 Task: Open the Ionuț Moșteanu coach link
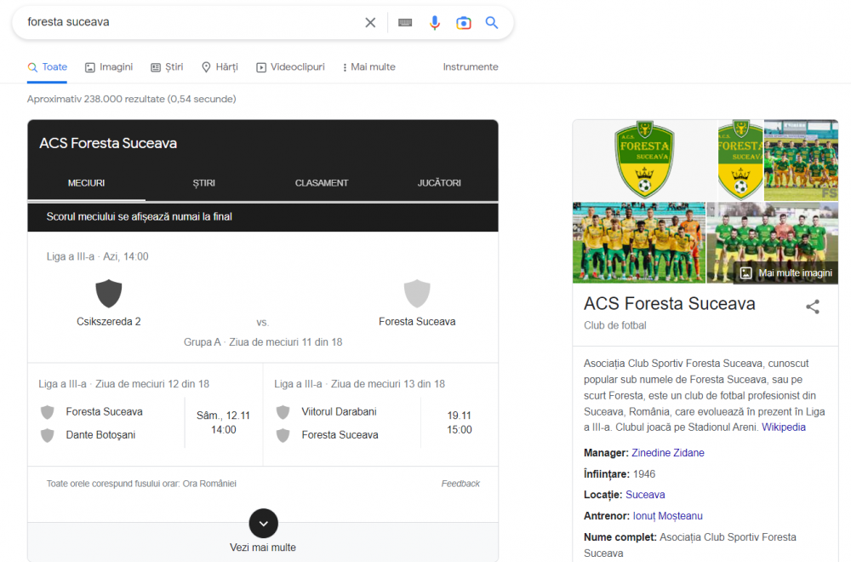(x=667, y=516)
